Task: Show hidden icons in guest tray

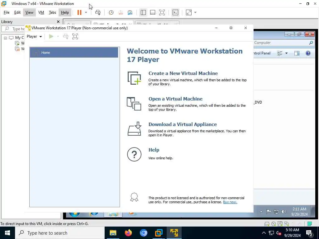Action: 261,212
